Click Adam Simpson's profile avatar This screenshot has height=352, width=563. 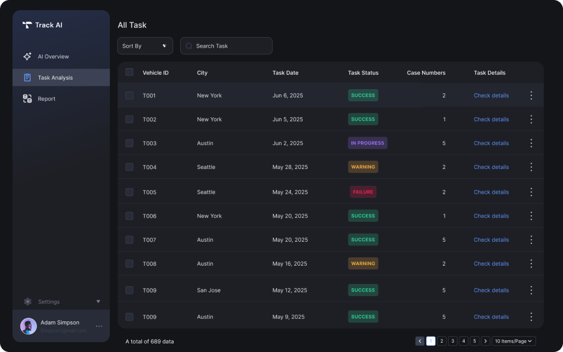[28, 326]
